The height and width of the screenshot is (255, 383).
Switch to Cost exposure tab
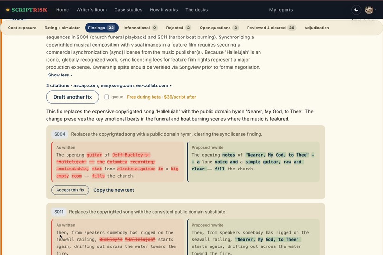(x=22, y=28)
